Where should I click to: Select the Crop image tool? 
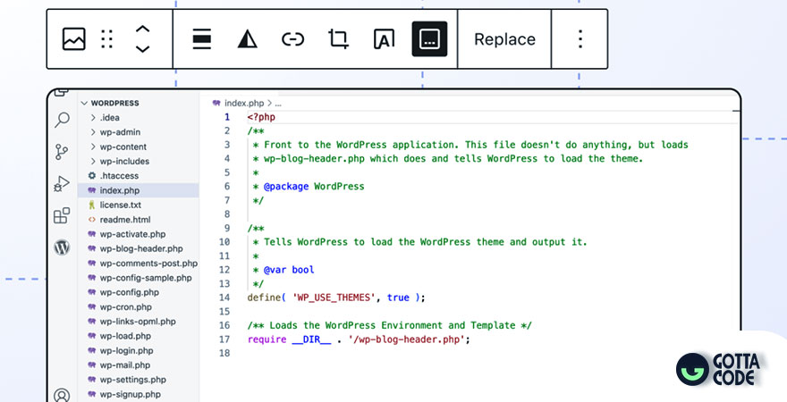pyautogui.click(x=338, y=39)
